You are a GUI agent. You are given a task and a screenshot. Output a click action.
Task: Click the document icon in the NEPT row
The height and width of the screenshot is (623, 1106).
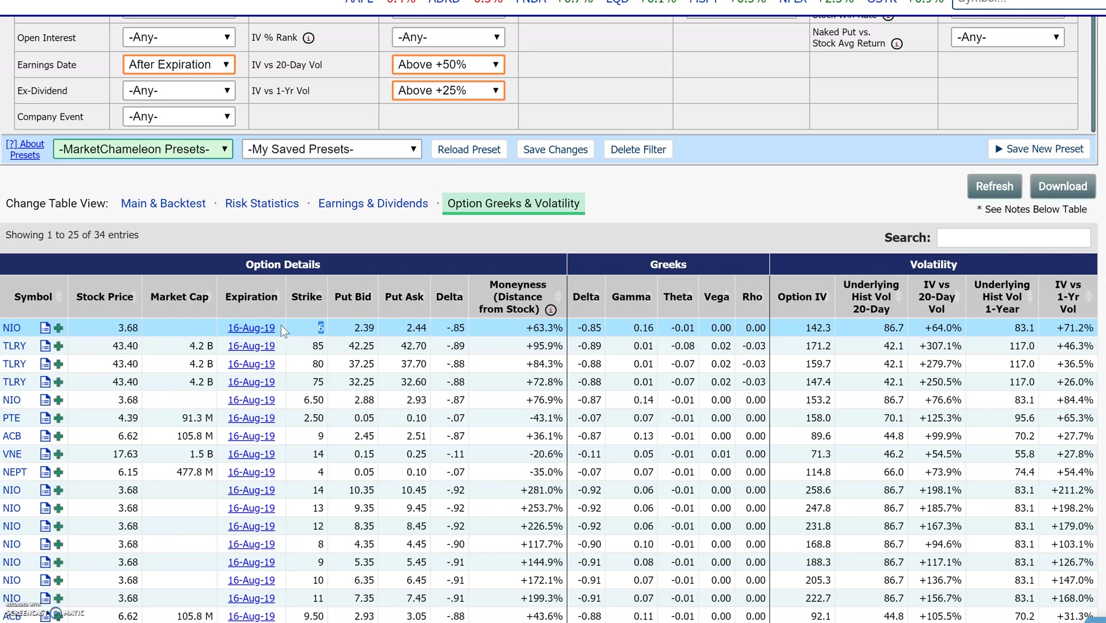click(45, 472)
